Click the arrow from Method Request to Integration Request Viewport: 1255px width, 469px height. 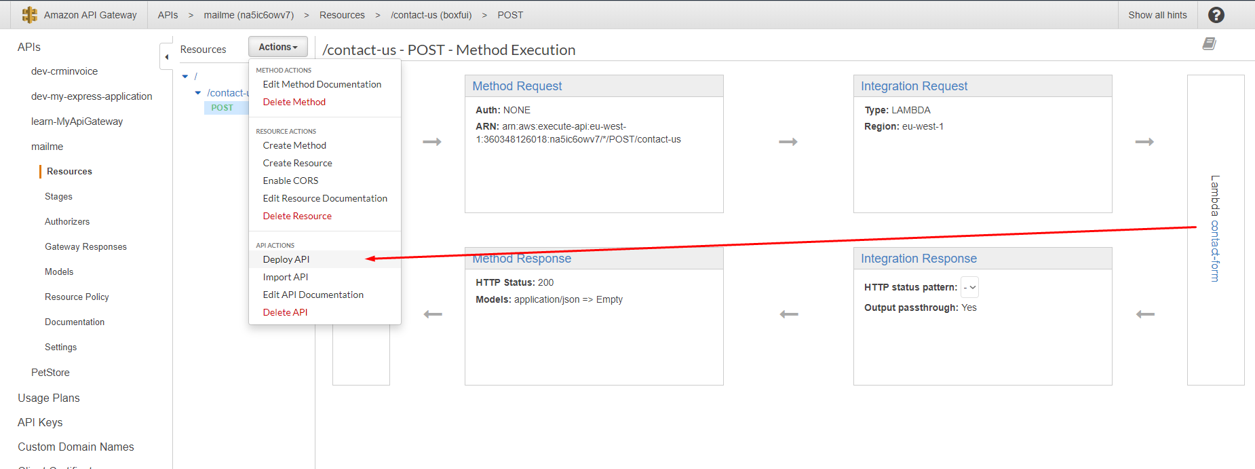pos(788,142)
